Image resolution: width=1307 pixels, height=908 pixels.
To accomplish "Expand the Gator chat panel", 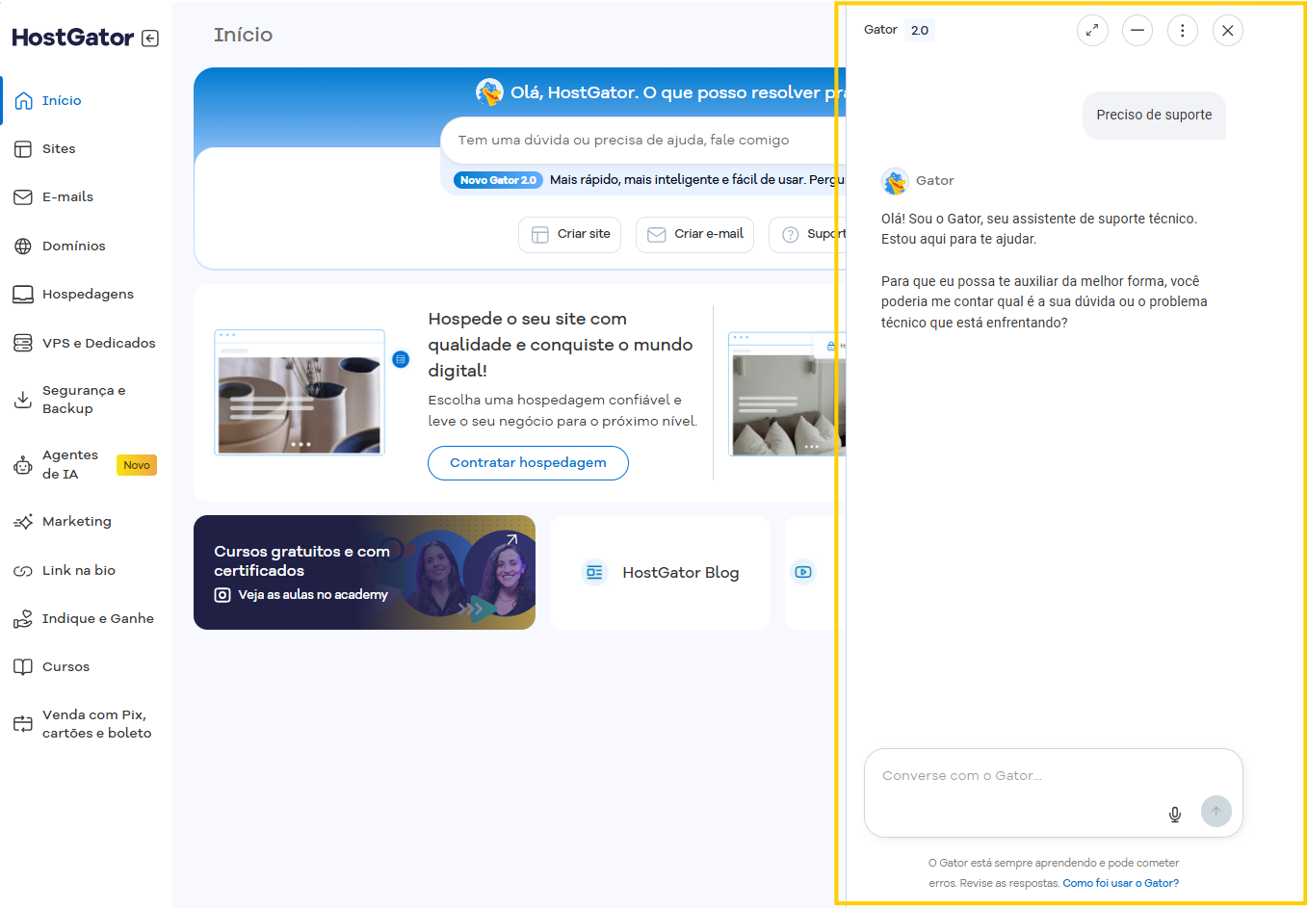I will point(1092,31).
